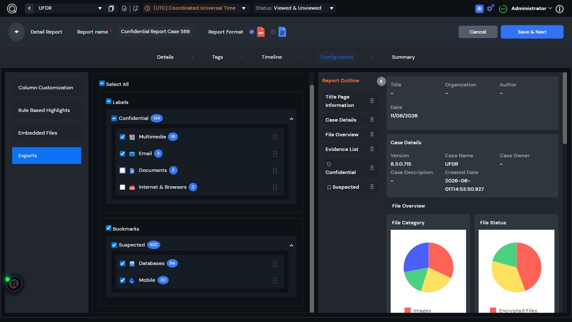Click the Databases category icon
Viewport: 572px width, 322px height.
tap(132, 264)
